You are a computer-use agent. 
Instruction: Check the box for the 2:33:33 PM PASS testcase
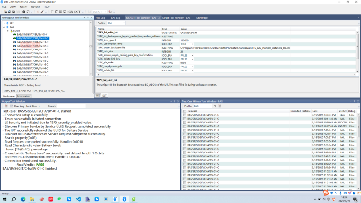click(x=185, y=115)
